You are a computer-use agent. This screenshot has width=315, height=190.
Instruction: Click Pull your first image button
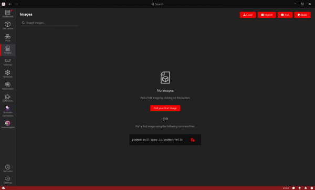click(x=165, y=108)
